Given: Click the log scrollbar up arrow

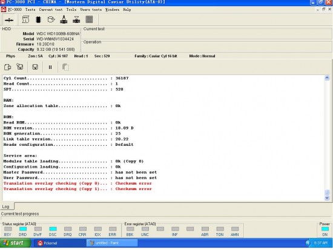Looking at the screenshot, I should coord(327,78).
